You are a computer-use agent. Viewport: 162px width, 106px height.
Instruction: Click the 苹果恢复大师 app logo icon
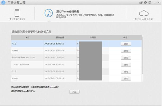[x=3, y=2]
